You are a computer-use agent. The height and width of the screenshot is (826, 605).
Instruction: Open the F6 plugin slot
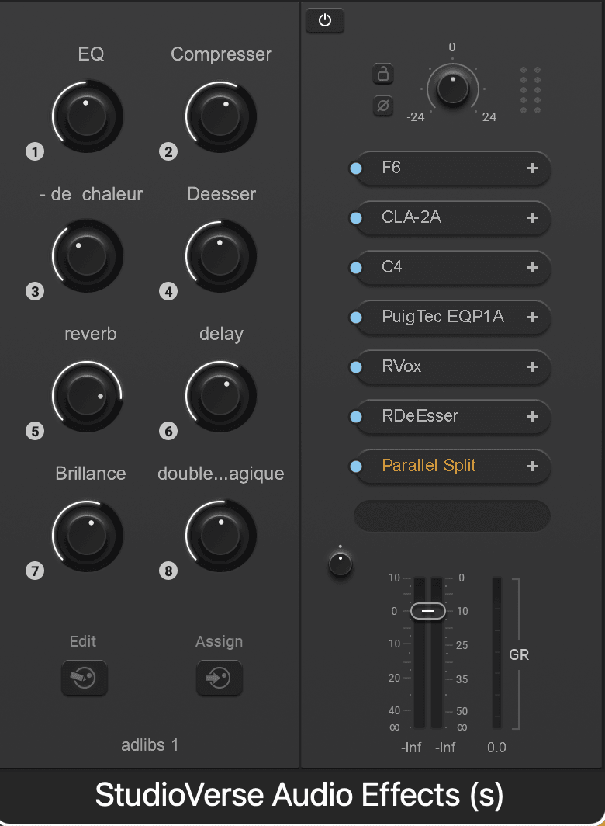(x=453, y=168)
